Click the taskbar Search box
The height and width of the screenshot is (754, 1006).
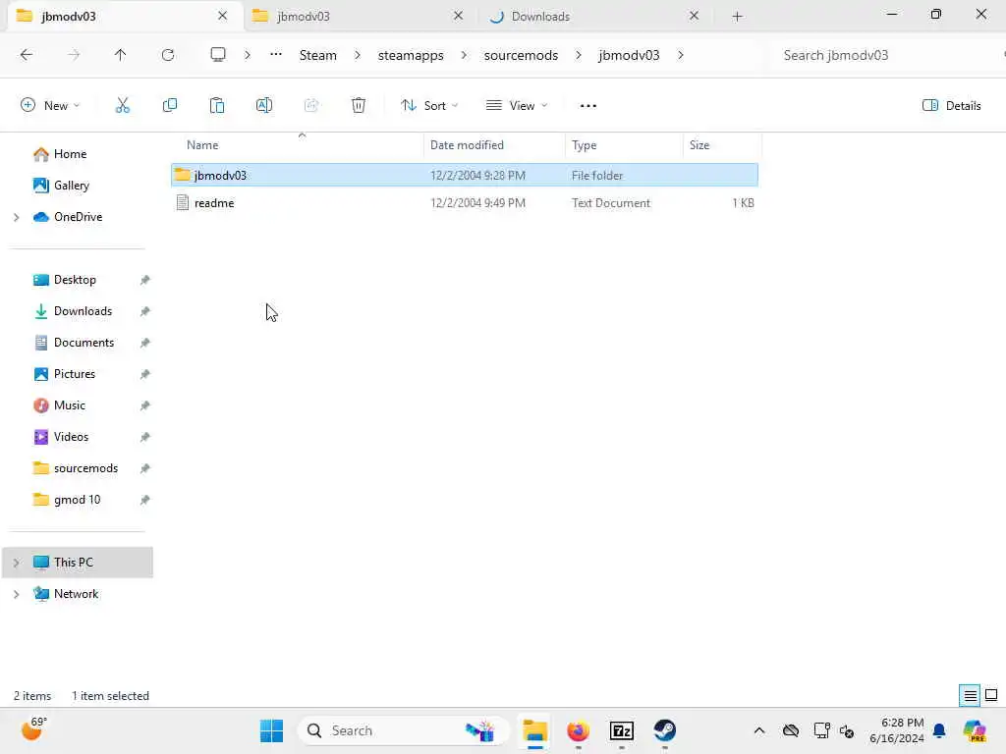point(404,730)
